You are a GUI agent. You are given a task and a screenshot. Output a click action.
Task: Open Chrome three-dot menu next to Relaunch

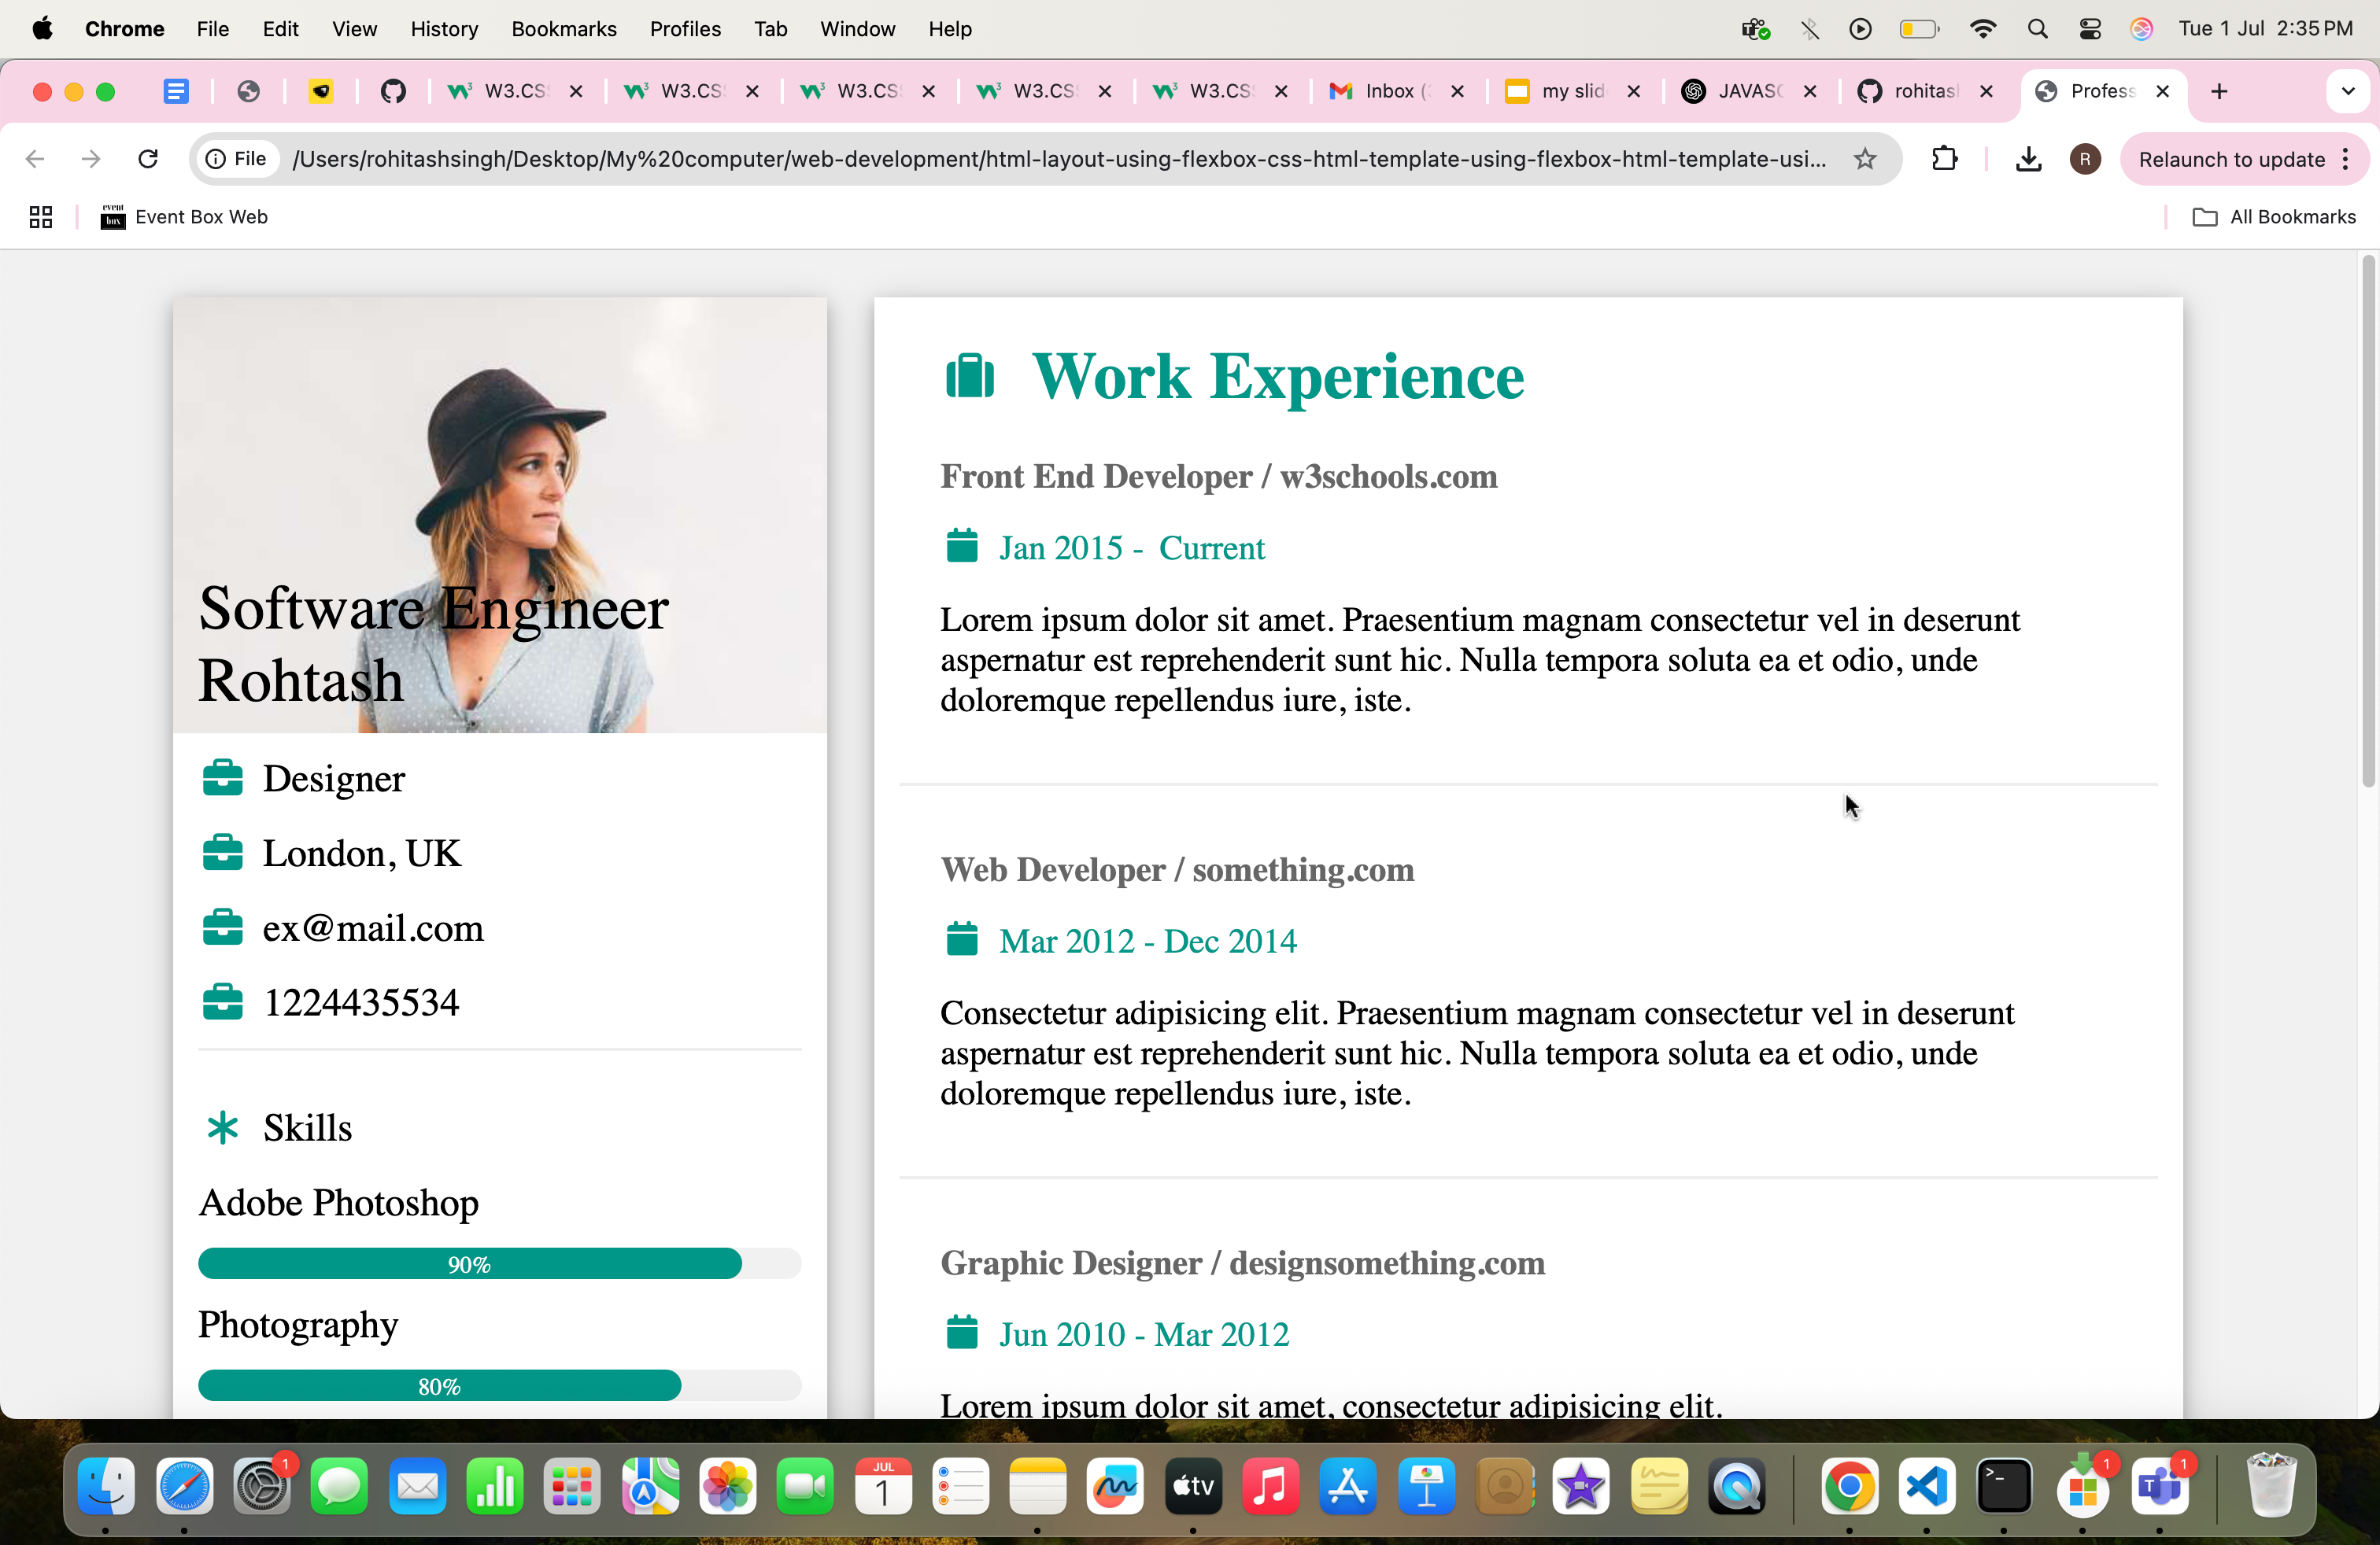click(x=2346, y=159)
